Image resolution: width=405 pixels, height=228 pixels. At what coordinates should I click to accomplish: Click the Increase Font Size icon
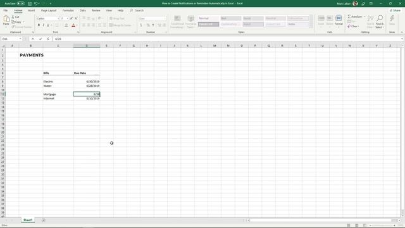point(72,18)
